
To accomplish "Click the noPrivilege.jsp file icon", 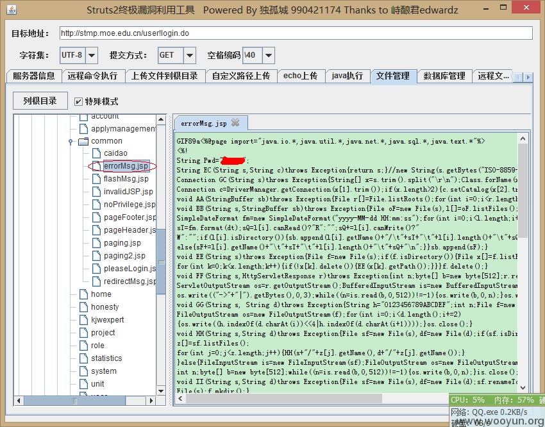I will (x=97, y=205).
